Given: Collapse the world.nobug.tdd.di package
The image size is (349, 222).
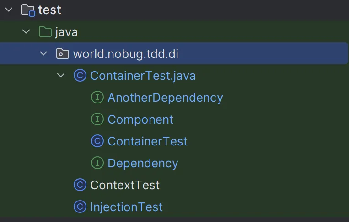Looking at the screenshot, I should click(43, 54).
